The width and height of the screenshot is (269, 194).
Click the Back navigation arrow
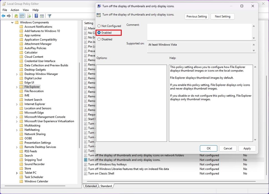coord(3,16)
